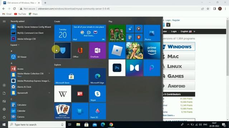
Task: Open the Office tile
Action: [x=80, y=50]
